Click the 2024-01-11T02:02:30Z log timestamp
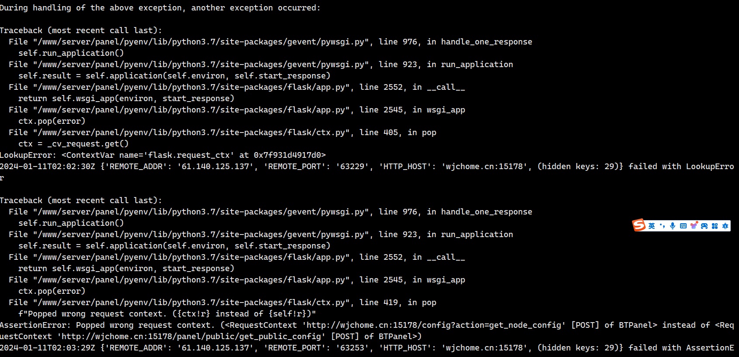The height and width of the screenshot is (357, 739). tap(47, 167)
